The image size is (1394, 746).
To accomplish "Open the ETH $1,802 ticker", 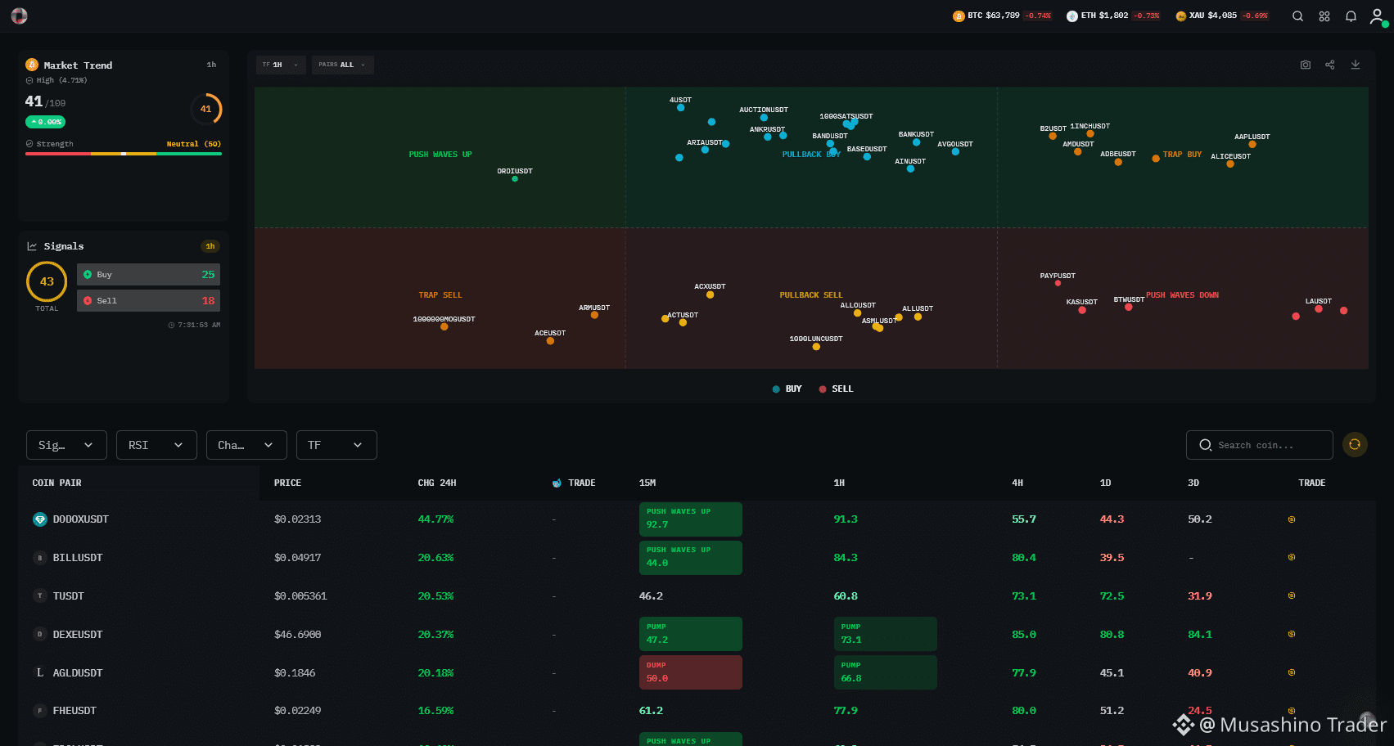I will [x=1113, y=16].
